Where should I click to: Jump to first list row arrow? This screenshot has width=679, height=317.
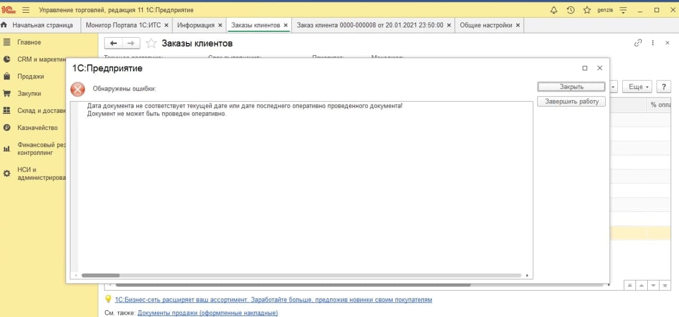(630, 285)
